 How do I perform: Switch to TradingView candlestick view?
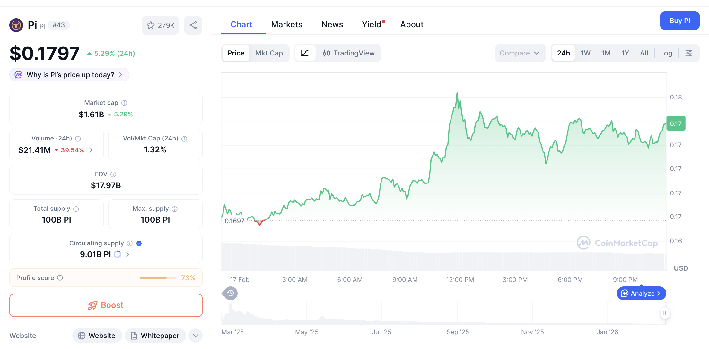click(x=349, y=53)
